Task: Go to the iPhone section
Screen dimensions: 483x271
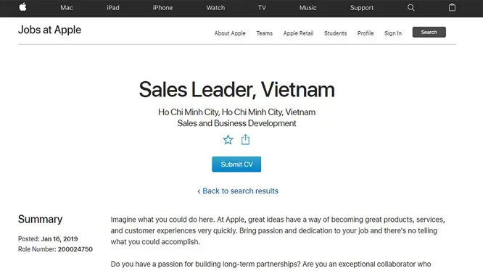Action: pyautogui.click(x=162, y=8)
